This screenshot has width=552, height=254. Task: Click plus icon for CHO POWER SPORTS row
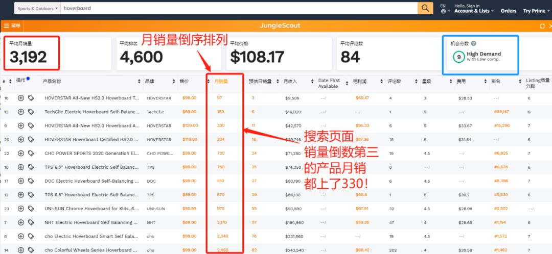tap(21, 153)
